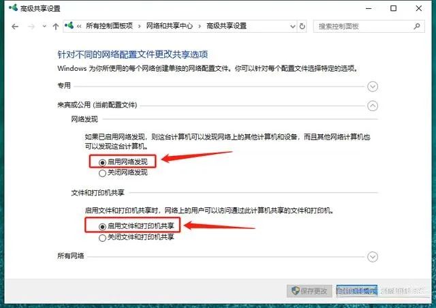Click the forward navigation arrow
Image resolution: width=436 pixels, height=308 pixels.
pyautogui.click(x=31, y=27)
